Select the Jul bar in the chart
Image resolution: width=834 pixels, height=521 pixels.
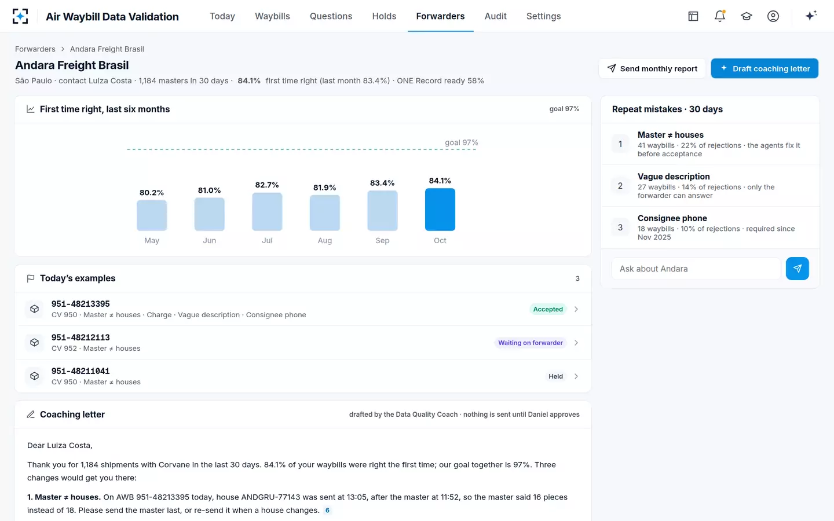pos(267,212)
